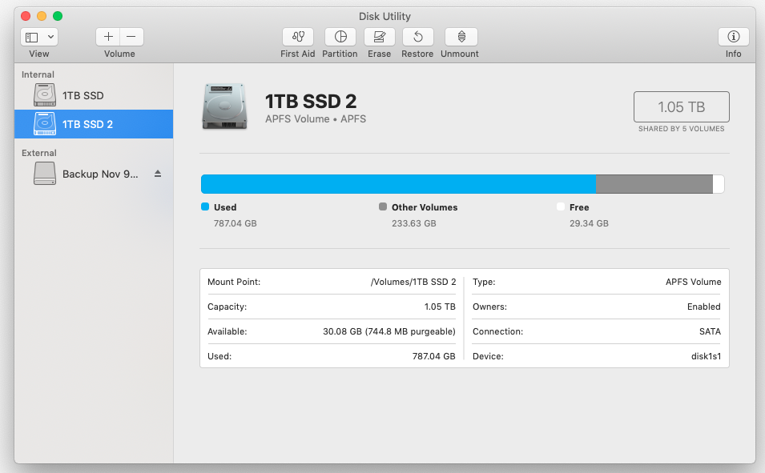Open the Partition tool
This screenshot has width=765, height=473.
pyautogui.click(x=340, y=37)
